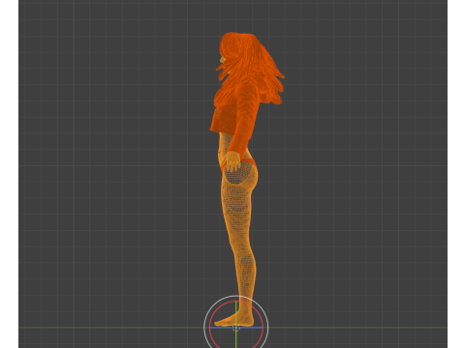Click the small dashed 3D cursor at origin

click(236, 328)
